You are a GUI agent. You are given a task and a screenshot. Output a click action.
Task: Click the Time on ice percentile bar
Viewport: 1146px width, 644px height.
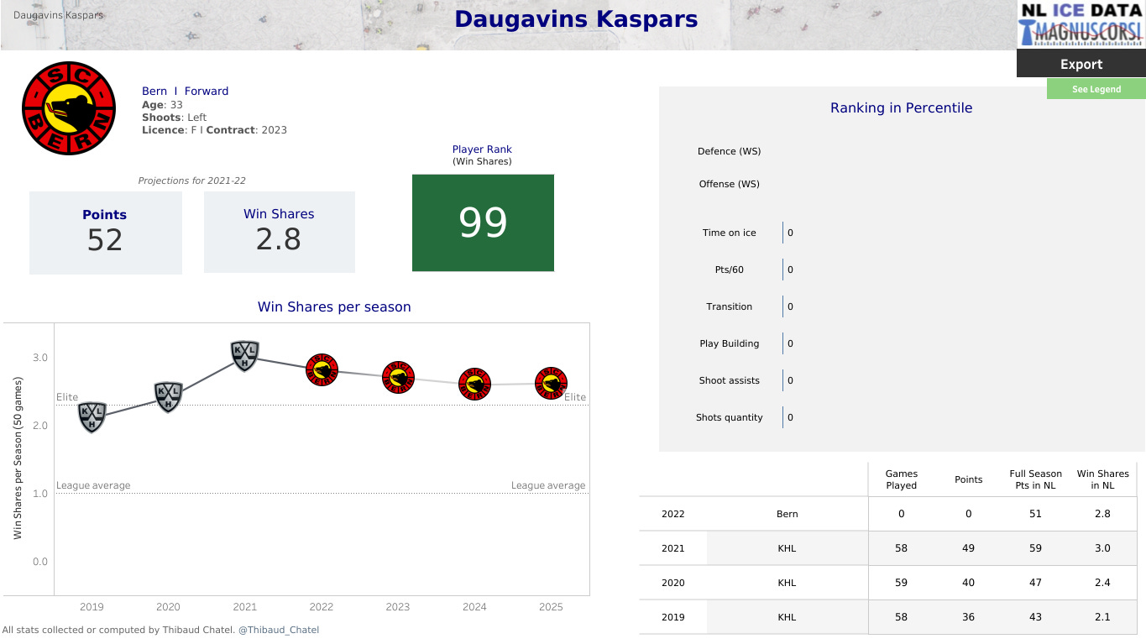point(782,233)
